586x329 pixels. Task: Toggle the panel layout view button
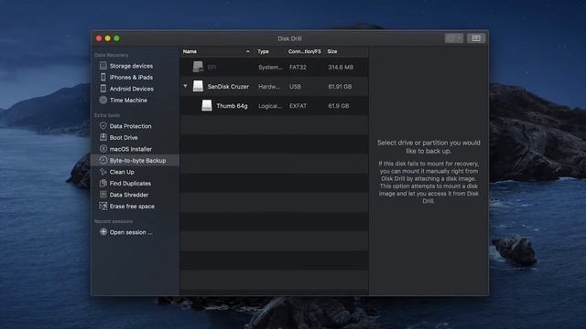(476, 38)
